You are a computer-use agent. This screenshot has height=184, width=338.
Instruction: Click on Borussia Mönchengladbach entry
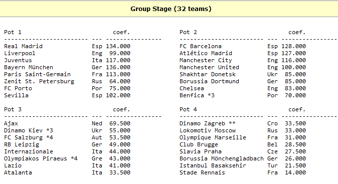coord(222,158)
